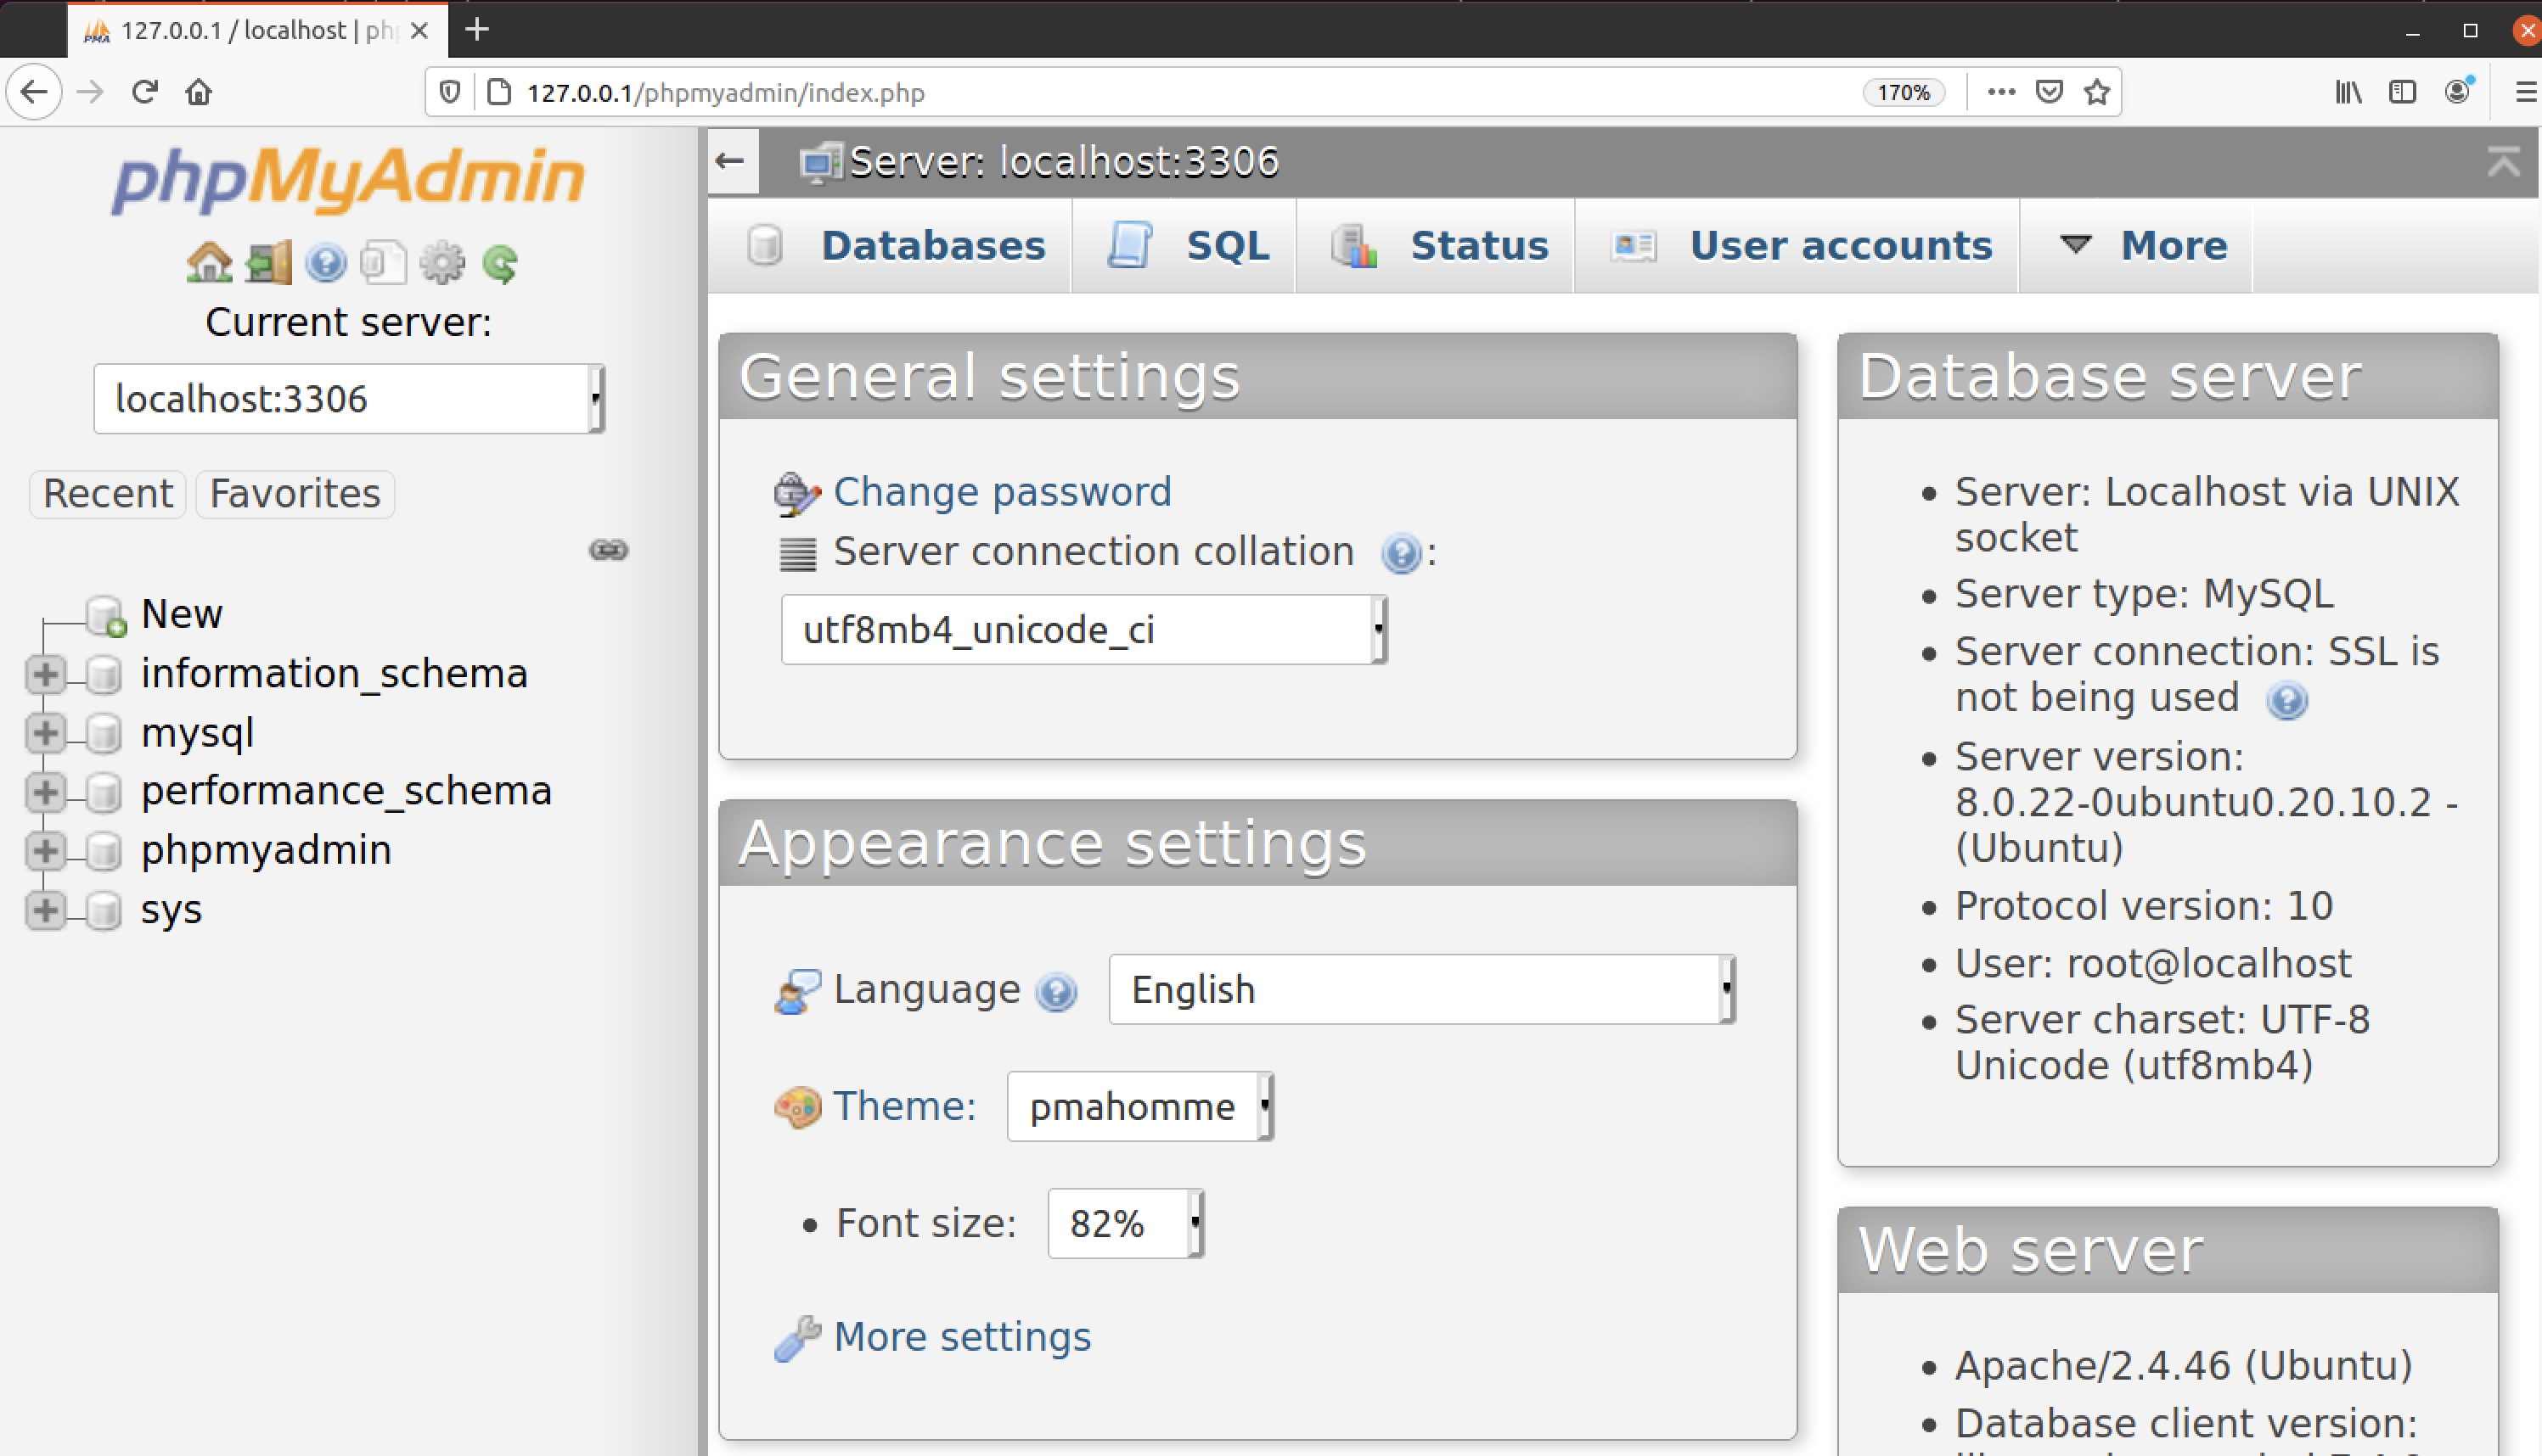
Task: Open the Font size dropdown showing 82%
Action: coord(1126,1224)
